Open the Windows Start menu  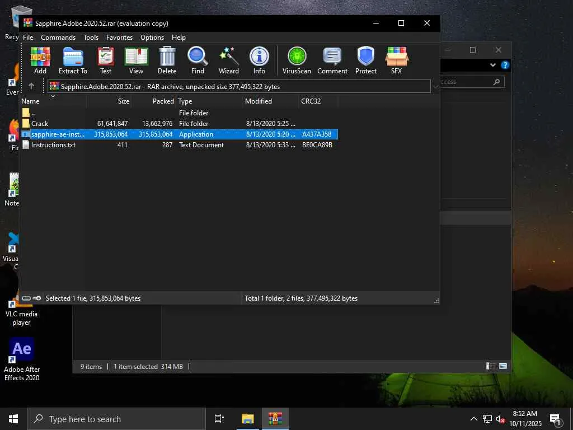13,419
